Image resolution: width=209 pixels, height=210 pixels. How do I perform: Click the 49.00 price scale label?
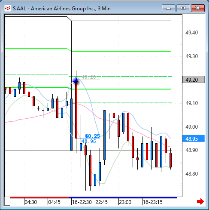192,127
